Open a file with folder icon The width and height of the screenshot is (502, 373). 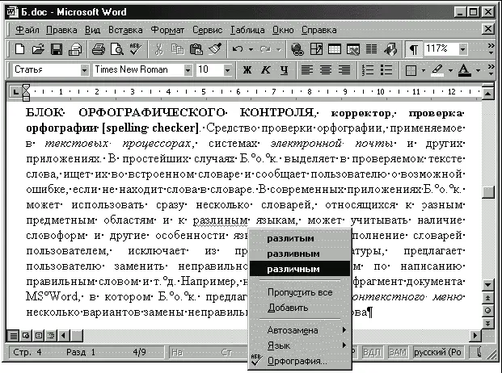point(38,49)
